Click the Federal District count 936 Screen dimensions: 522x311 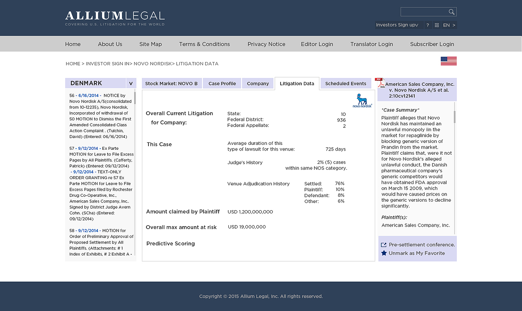click(x=341, y=120)
